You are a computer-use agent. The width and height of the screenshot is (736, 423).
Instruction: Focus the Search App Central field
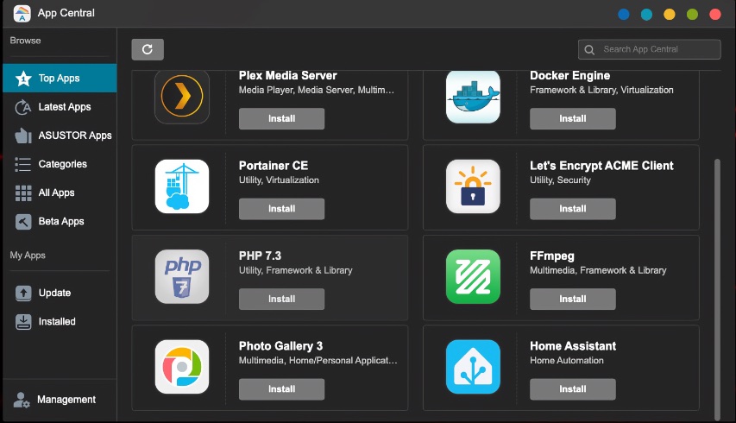click(649, 49)
